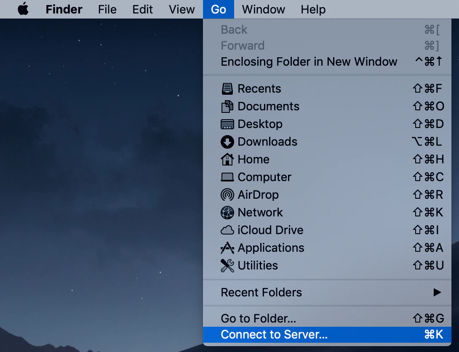Select the iCloud Drive label text
459x352 pixels.
coord(270,230)
